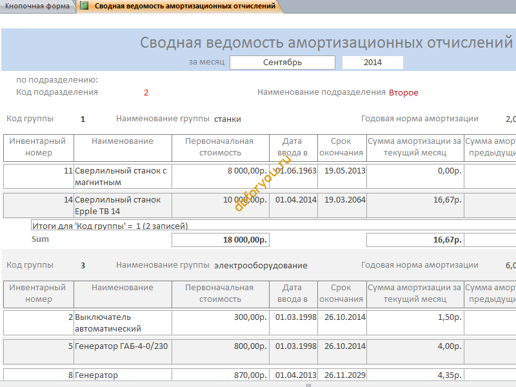Select the Сводная ведомость амортизационных отчислений tab
This screenshot has width=516, height=387.
click(x=185, y=6)
